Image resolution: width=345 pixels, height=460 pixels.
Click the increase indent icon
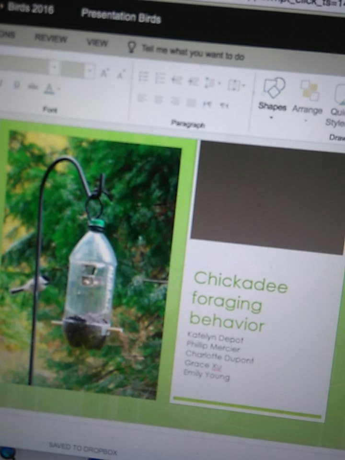193,81
